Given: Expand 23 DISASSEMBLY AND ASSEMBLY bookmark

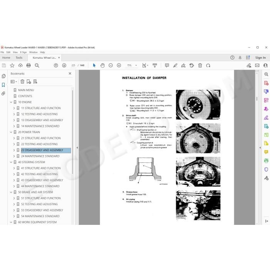Looking at the screenshot, I should click(14, 150).
